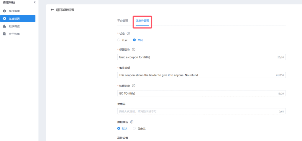302x141 pixels.
Task: Click the 0/63 character counter
Action: coord(281,111)
